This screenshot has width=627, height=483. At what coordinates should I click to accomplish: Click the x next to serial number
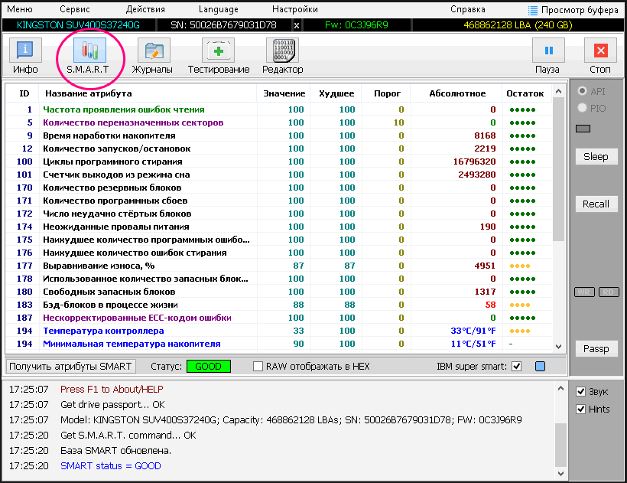(x=297, y=25)
